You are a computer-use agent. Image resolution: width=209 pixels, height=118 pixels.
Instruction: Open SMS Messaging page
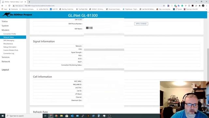click(x=9, y=40)
